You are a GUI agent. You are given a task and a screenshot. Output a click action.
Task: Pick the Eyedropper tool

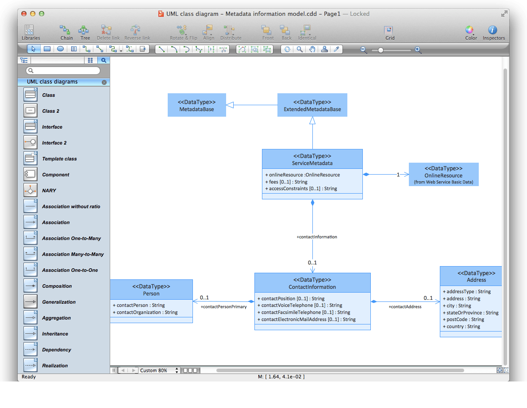tap(337, 50)
